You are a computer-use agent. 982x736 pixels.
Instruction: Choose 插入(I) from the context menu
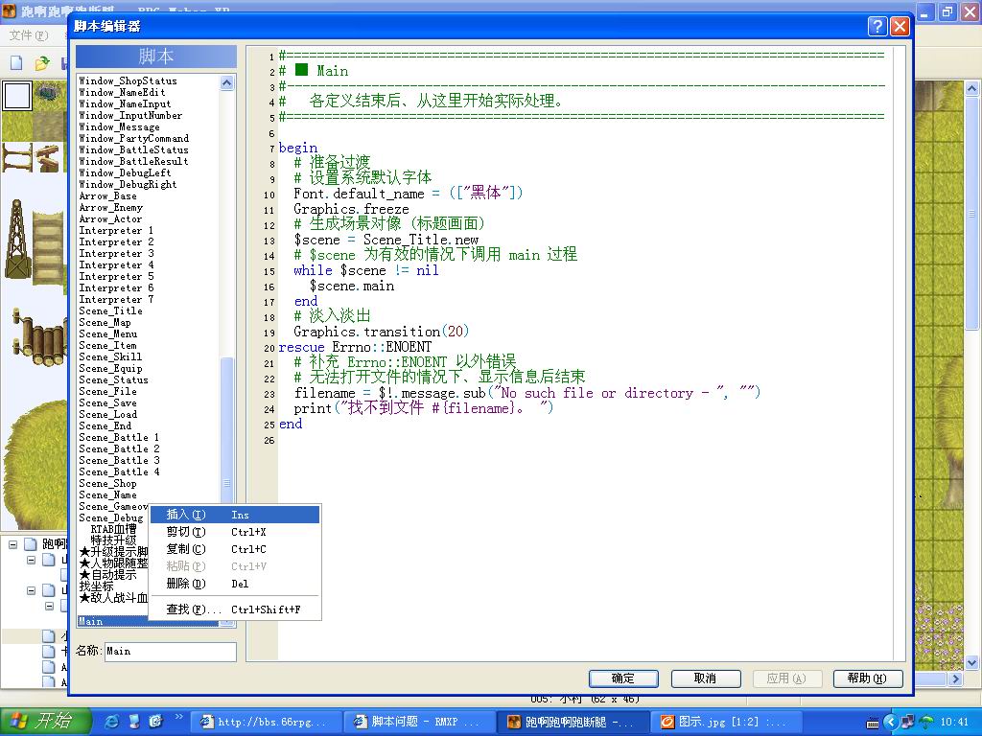coord(235,515)
